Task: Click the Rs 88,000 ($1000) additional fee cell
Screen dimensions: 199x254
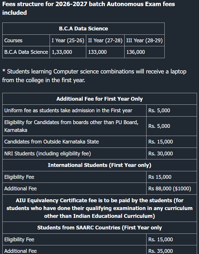Action: tap(170, 189)
